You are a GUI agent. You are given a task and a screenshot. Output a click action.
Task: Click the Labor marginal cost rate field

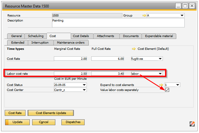point(71,74)
